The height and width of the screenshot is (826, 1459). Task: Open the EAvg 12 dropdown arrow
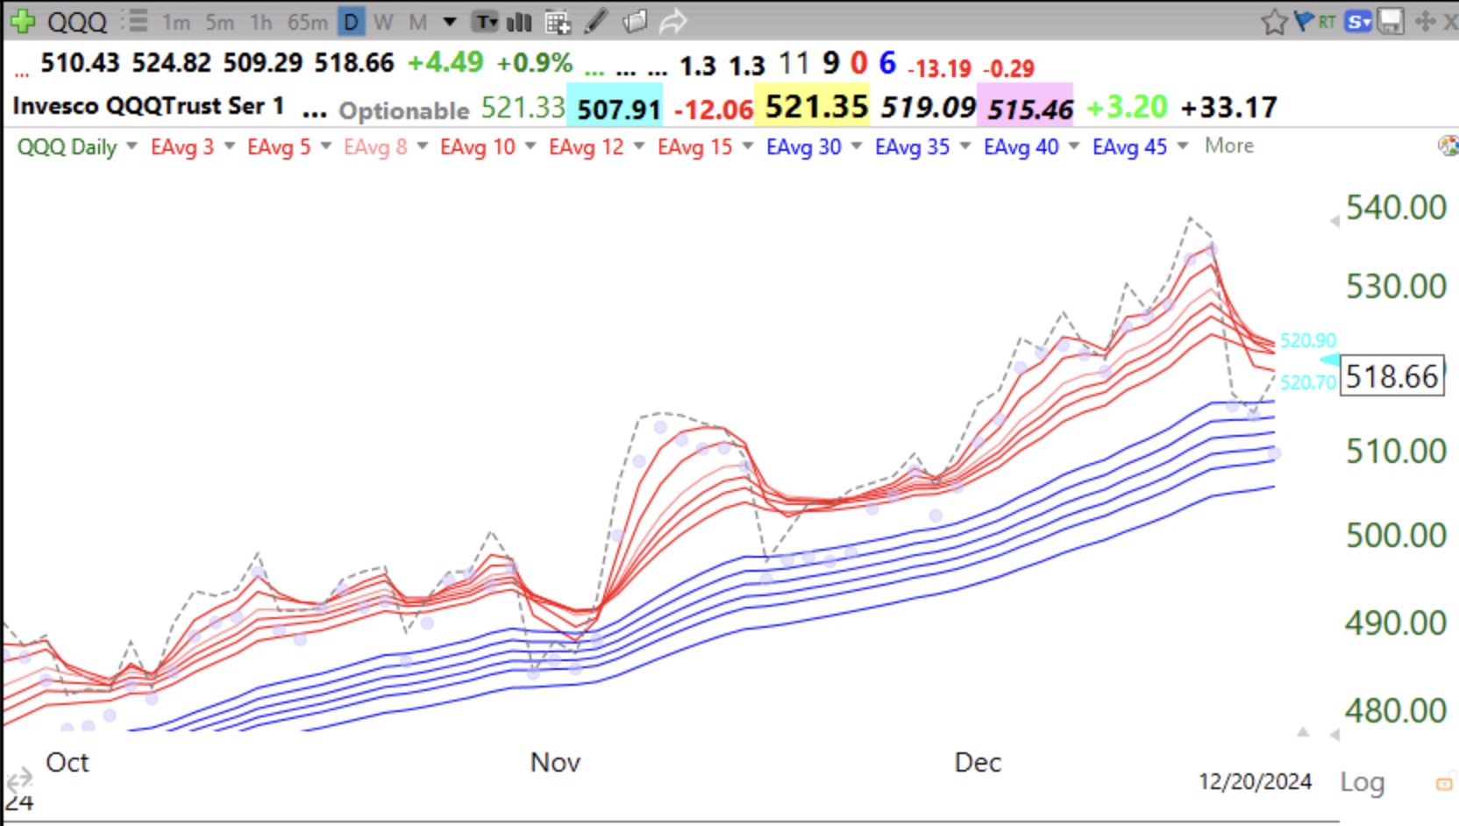[639, 146]
